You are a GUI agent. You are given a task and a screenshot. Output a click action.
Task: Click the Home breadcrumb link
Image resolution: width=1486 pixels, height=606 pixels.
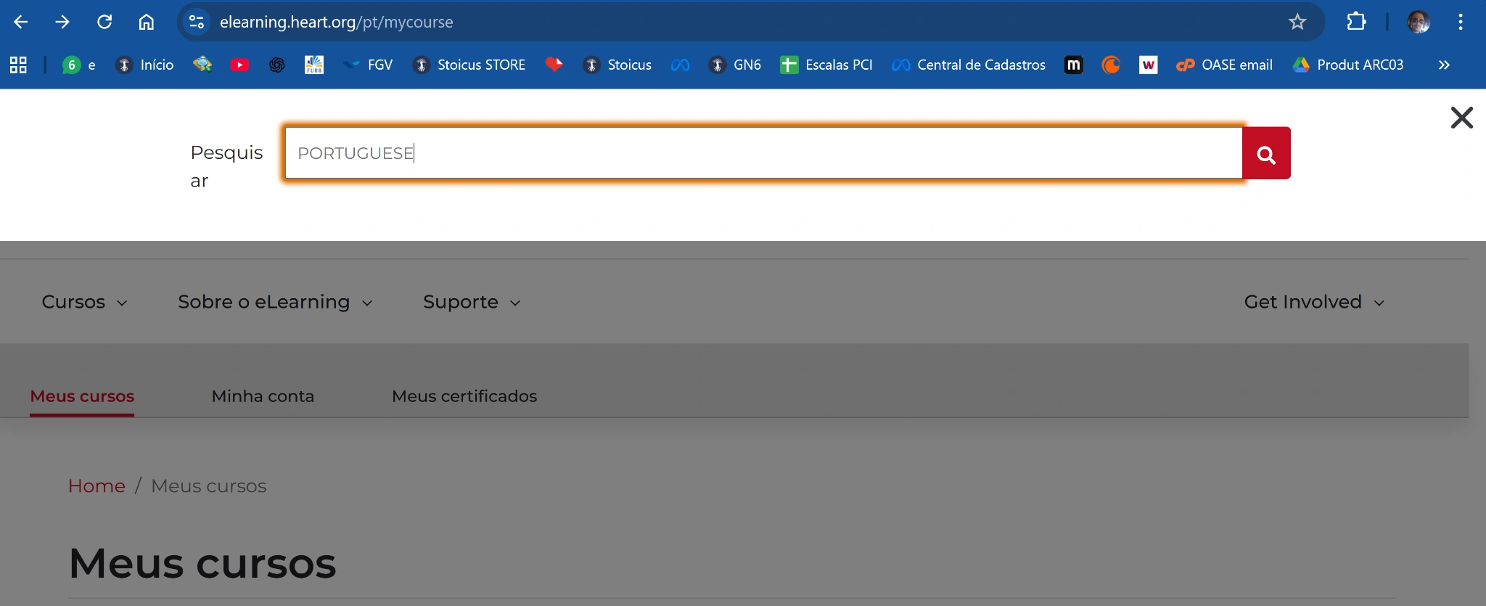[x=97, y=486]
